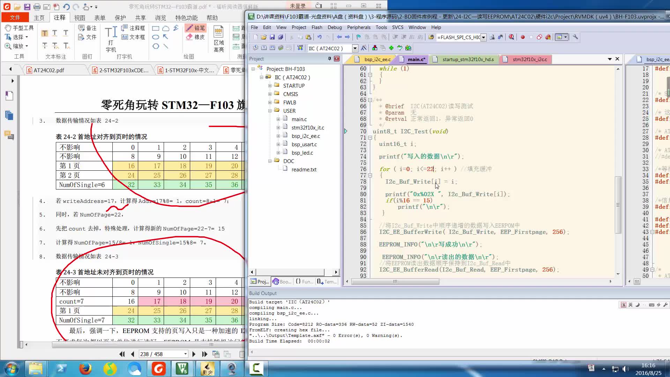Toggle the area highlight (区域高亮) tool
This screenshot has height=377, width=670.
pos(219,39)
